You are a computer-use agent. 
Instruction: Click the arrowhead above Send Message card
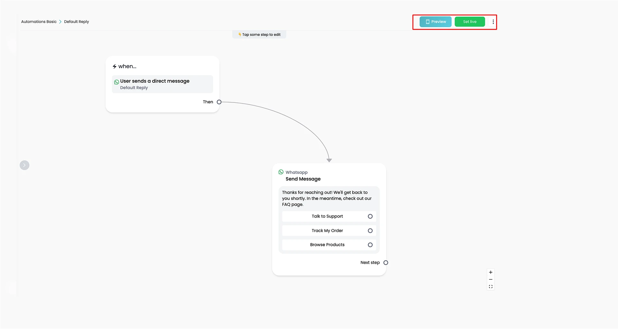coord(329,160)
